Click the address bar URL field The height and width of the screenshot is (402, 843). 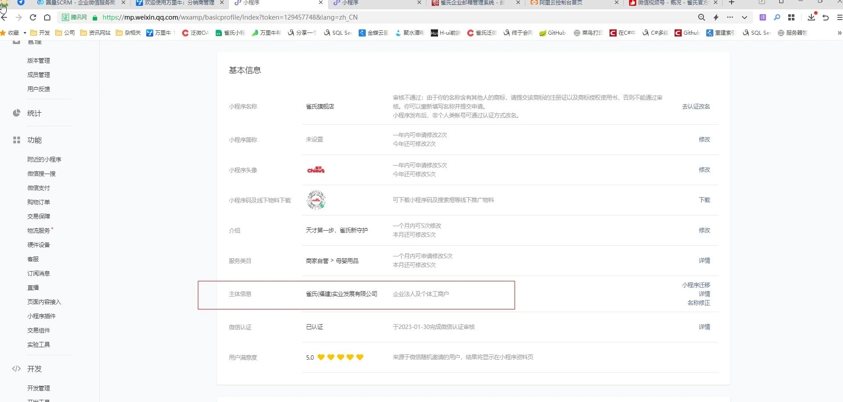[x=392, y=17]
